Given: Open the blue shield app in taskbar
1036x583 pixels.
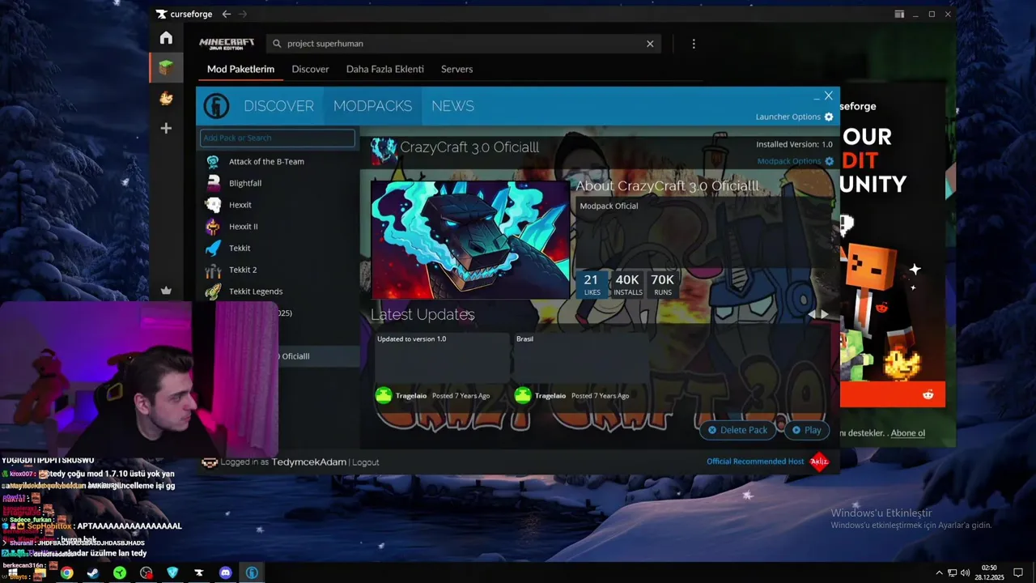Looking at the screenshot, I should point(172,572).
